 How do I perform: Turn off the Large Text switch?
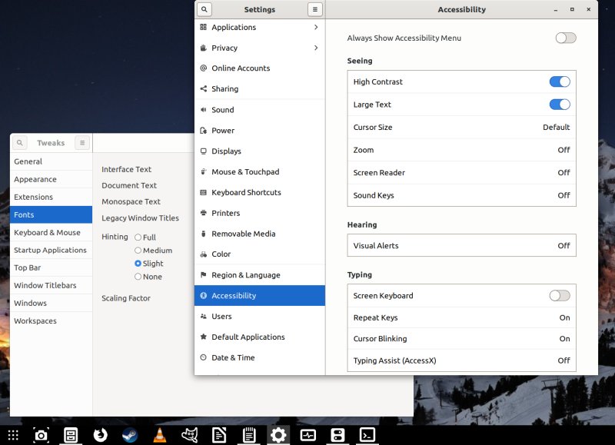[560, 105]
